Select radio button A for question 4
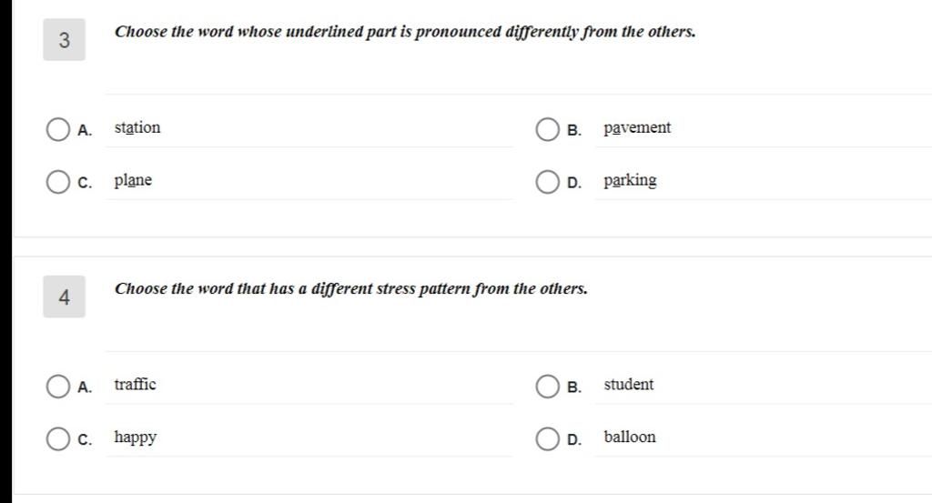Image resolution: width=932 pixels, height=503 pixels. [57, 386]
